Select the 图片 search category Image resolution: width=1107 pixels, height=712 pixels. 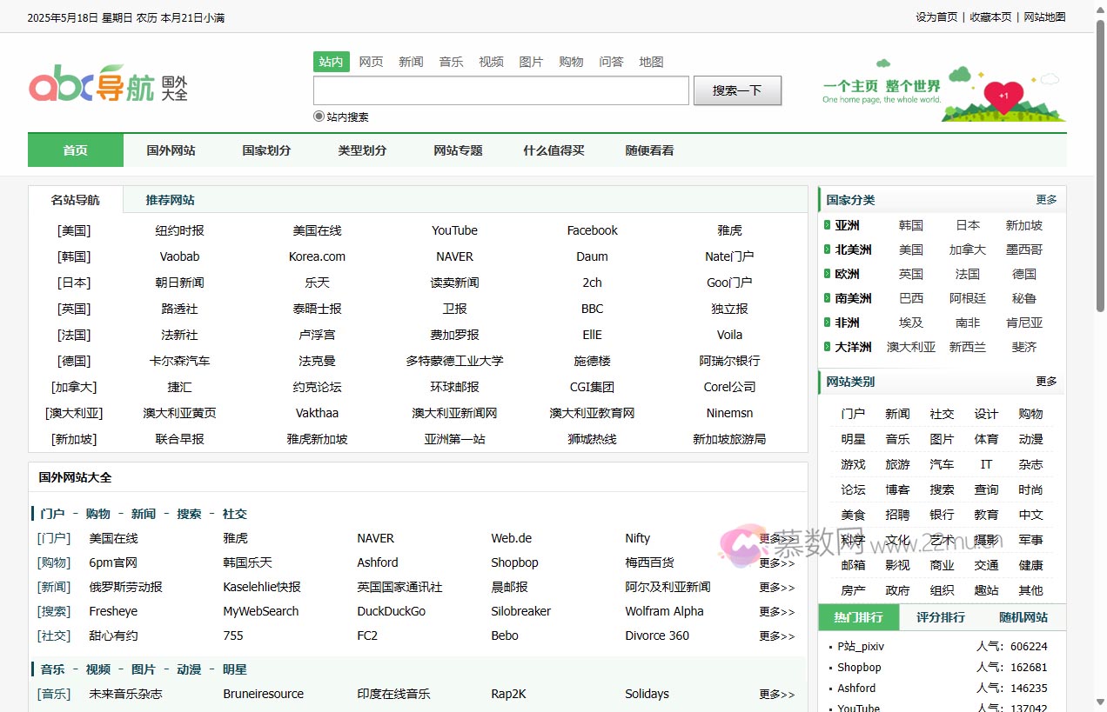pyautogui.click(x=531, y=62)
